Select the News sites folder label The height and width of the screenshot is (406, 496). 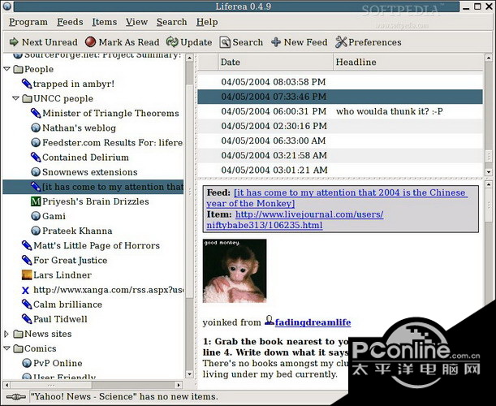click(x=48, y=334)
